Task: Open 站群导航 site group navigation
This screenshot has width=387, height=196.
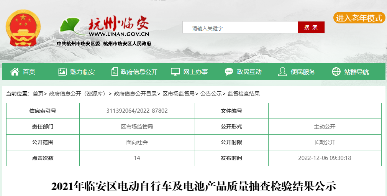Action: click(356, 72)
